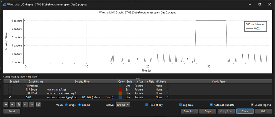
Task: Pick the red TCP Errors color swatch
Action: tap(120, 89)
